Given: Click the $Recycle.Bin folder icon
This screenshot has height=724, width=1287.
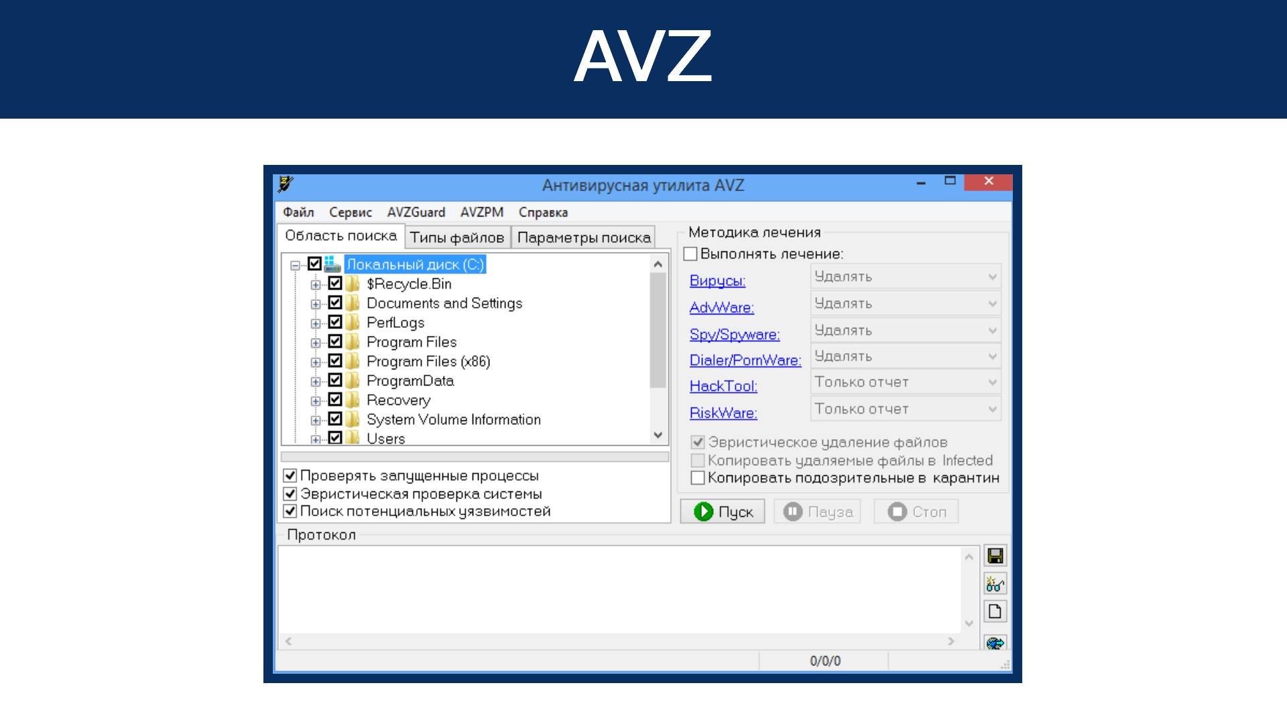Looking at the screenshot, I should 353,284.
